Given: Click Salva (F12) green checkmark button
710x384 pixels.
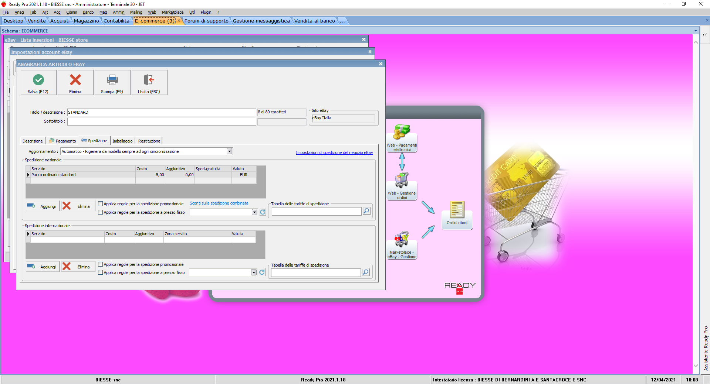Looking at the screenshot, I should click(x=38, y=83).
